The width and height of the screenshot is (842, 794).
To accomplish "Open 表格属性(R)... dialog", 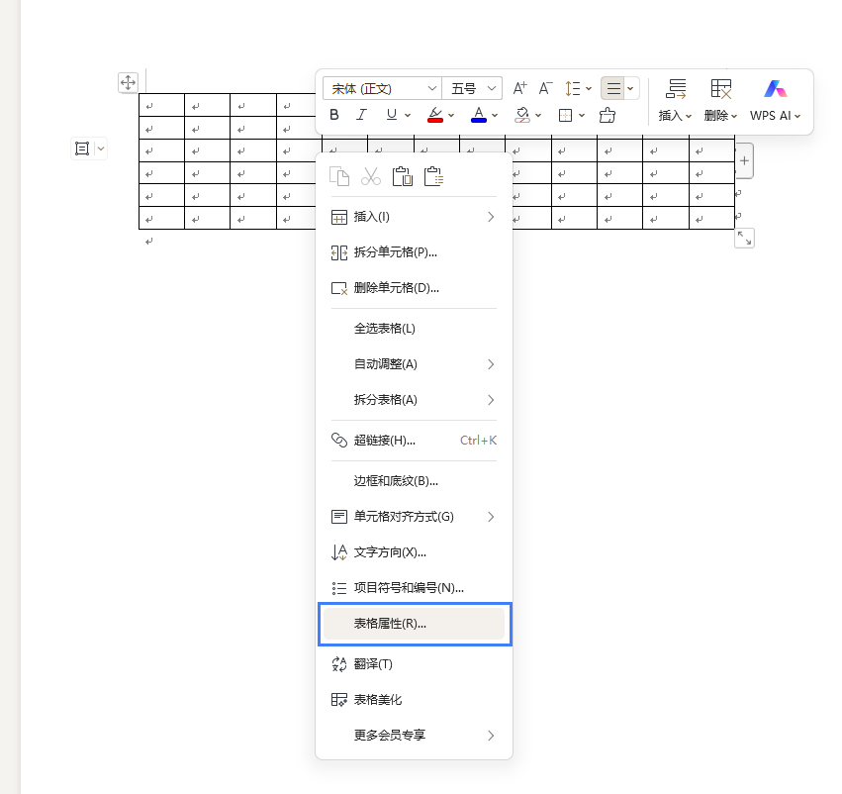I will click(x=414, y=624).
